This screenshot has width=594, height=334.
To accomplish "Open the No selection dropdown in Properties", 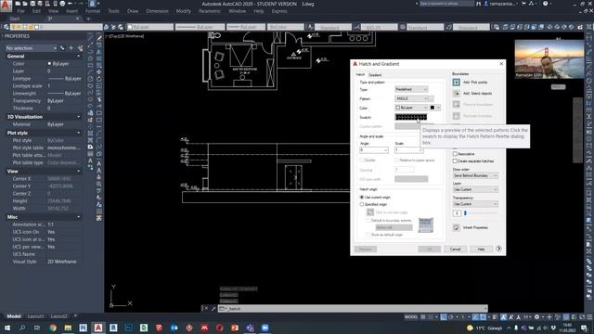I will point(31,48).
